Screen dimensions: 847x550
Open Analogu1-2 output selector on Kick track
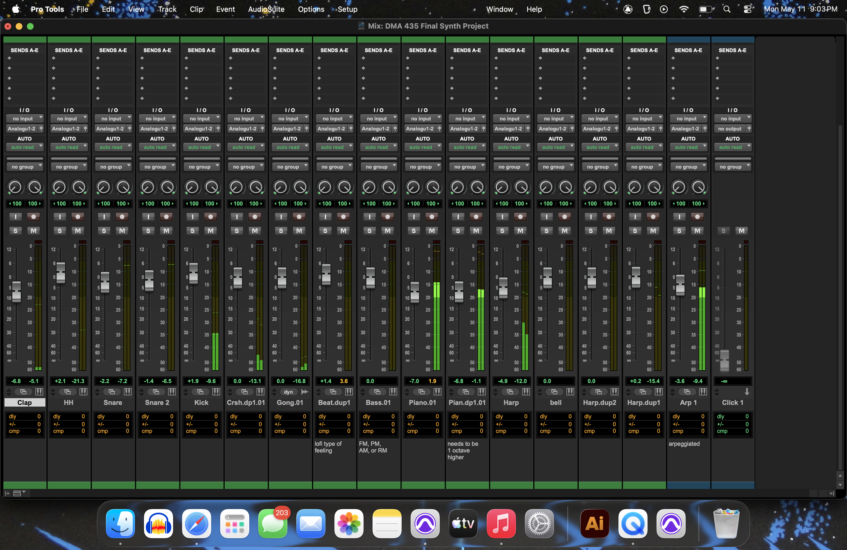point(199,129)
